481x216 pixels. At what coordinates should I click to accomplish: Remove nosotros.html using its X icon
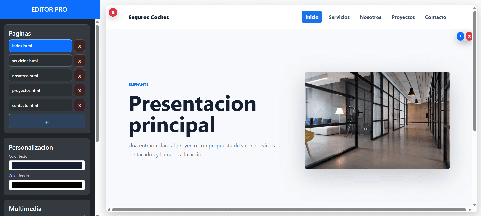point(80,76)
